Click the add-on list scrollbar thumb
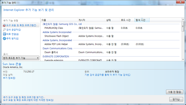186x105 pixels. coord(183,26)
